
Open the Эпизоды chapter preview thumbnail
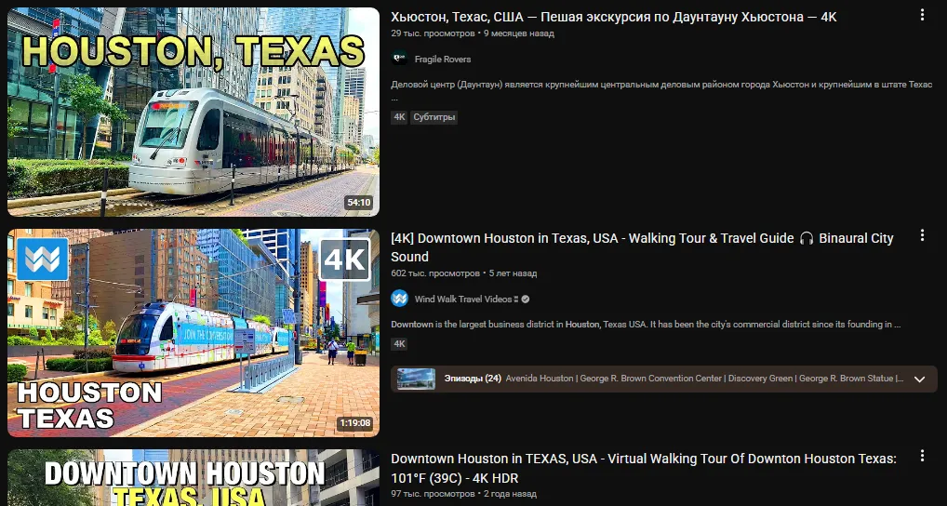(416, 379)
